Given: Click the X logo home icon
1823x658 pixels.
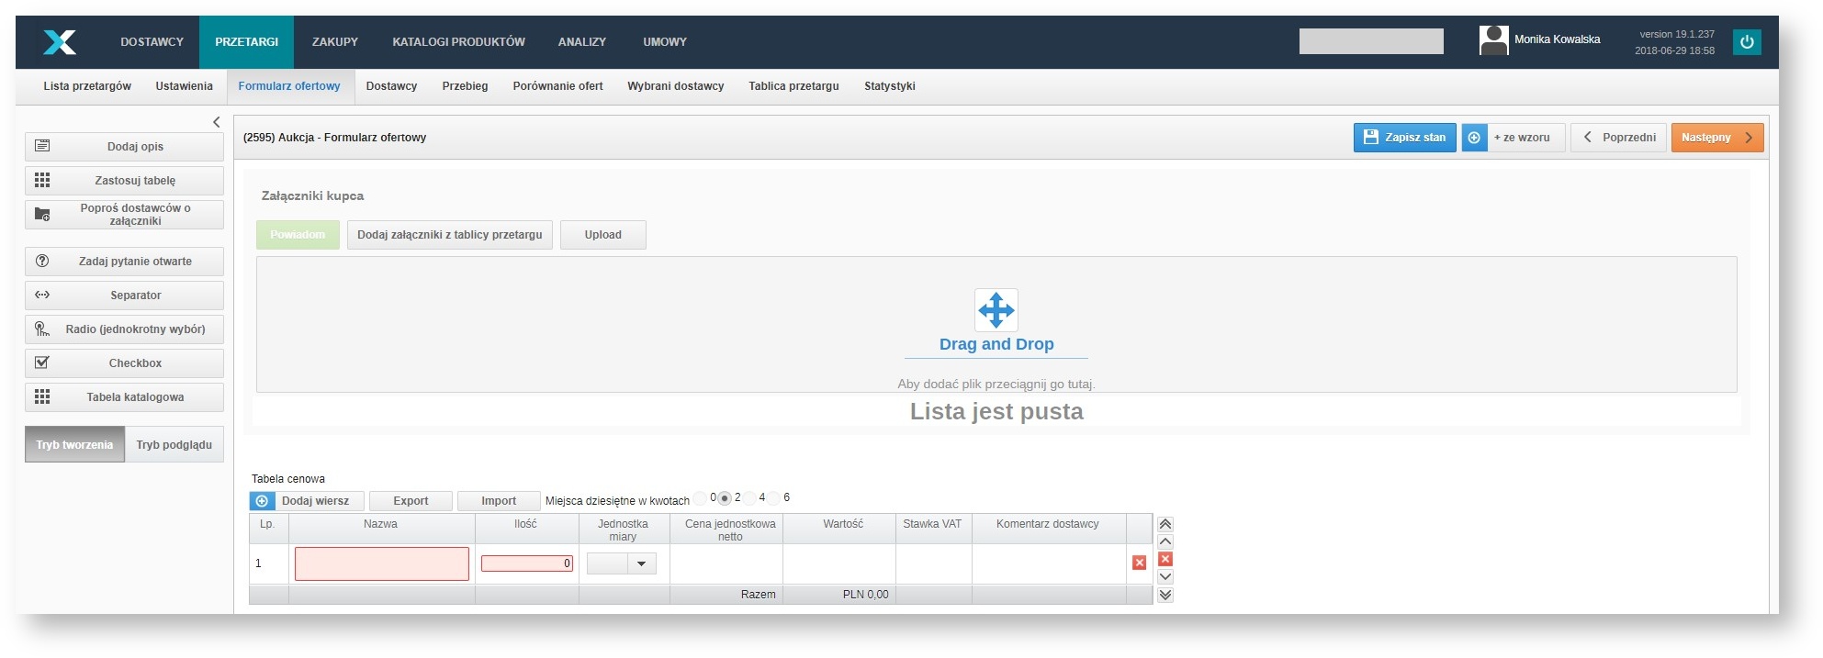Looking at the screenshot, I should point(60,42).
